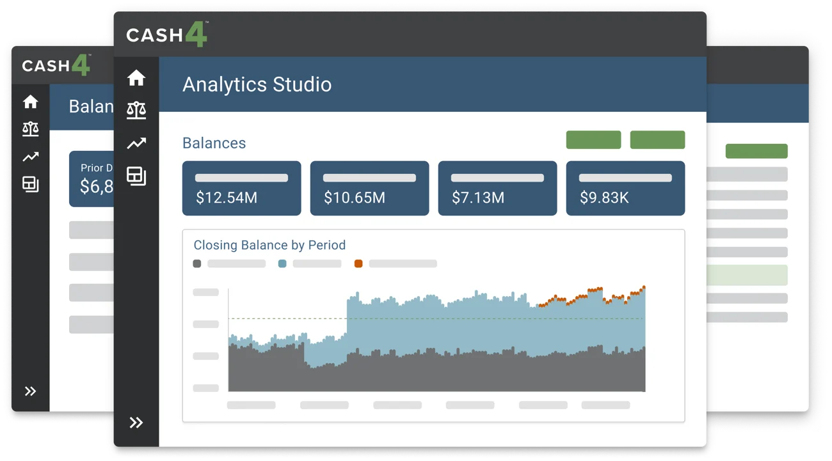
Task: Click the CASH4 logo in the header
Action: 166,35
